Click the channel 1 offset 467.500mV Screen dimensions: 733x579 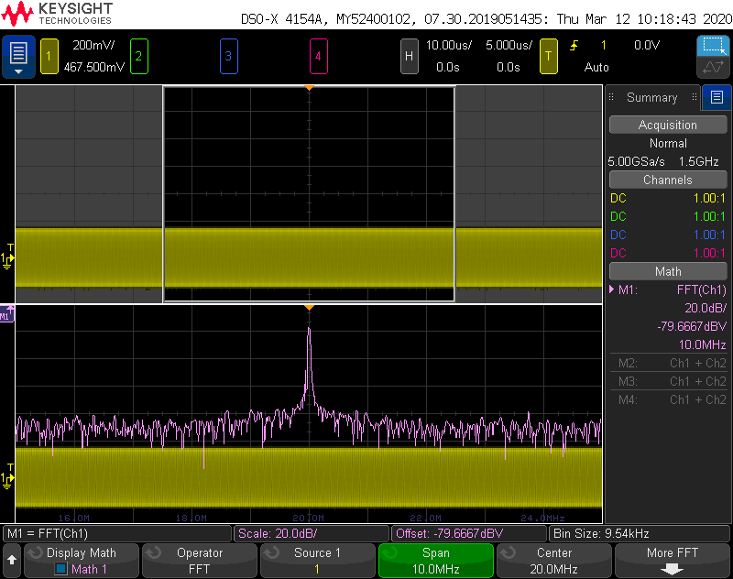coord(94,67)
